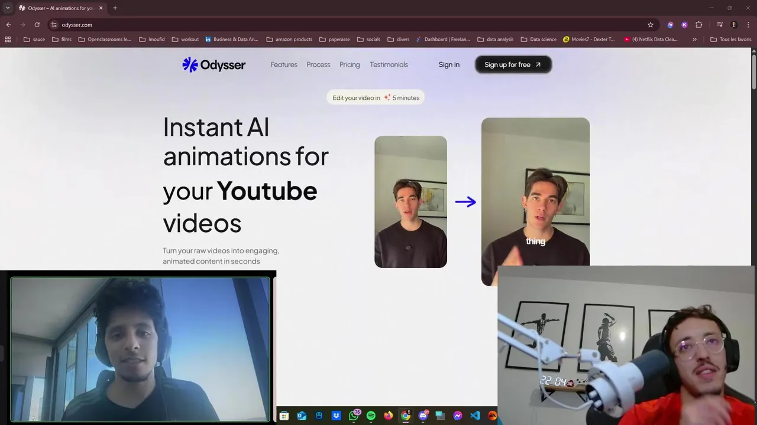Open Outlook from the taskbar
Viewport: 757px width, 425px height.
[302, 416]
